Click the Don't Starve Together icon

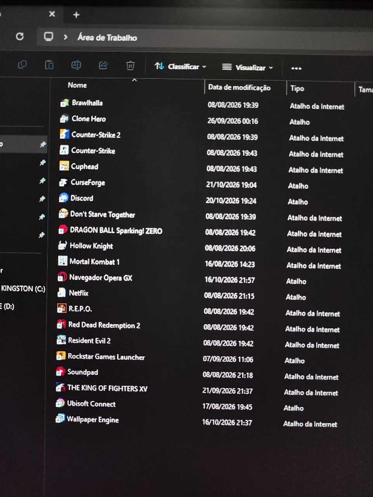coord(63,214)
